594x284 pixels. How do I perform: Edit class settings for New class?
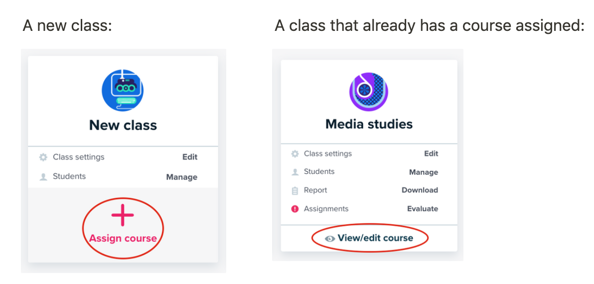[x=189, y=157]
